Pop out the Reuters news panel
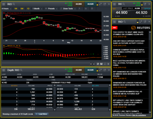This screenshot has height=119, width=153. pos(145,22)
